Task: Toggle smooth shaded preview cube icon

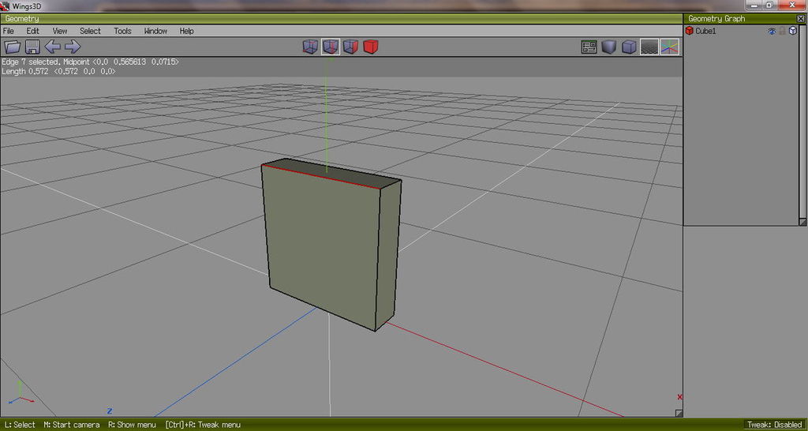Action: click(609, 47)
